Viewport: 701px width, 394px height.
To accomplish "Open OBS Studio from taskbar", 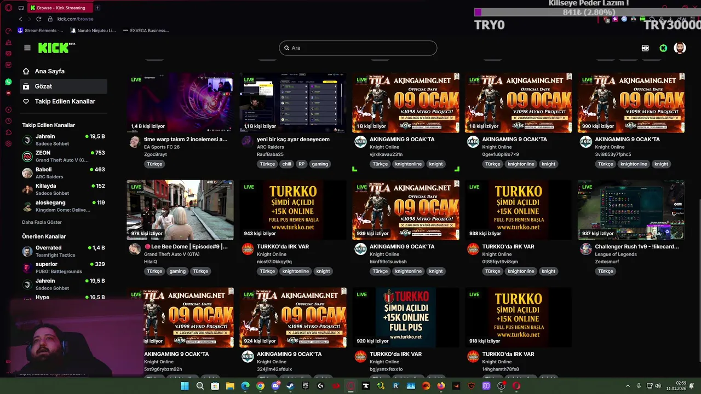I will coord(501,386).
